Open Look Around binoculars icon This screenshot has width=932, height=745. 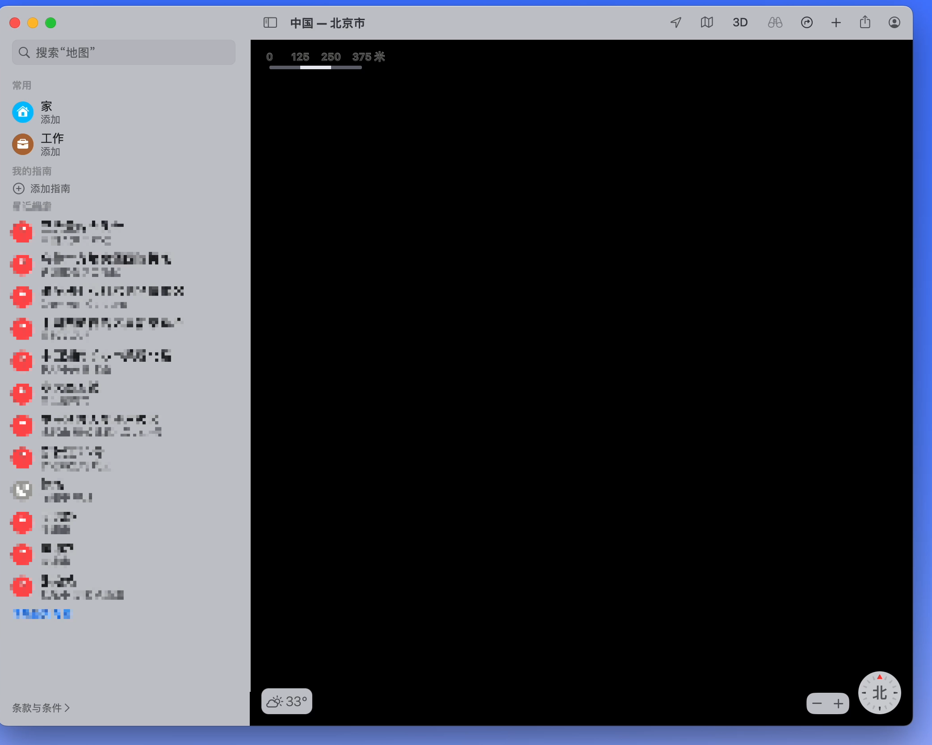[x=775, y=22]
